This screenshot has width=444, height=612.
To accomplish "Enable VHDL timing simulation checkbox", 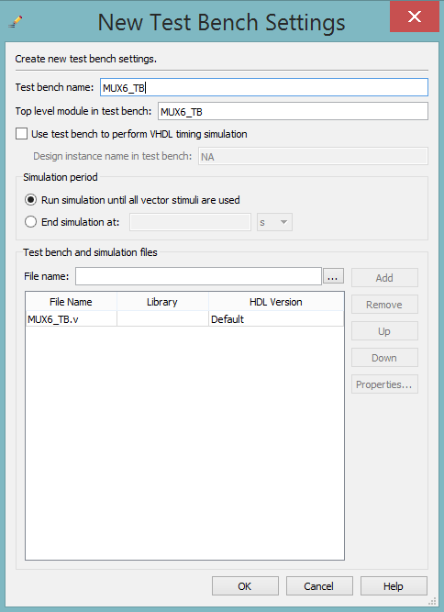I will pyautogui.click(x=21, y=134).
